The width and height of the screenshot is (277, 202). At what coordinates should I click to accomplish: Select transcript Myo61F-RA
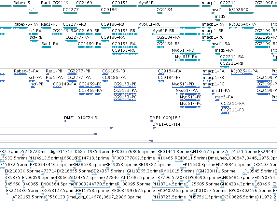point(187,60)
